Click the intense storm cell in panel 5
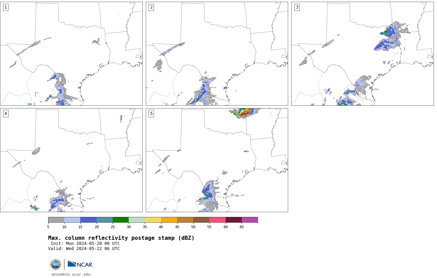 244,113
